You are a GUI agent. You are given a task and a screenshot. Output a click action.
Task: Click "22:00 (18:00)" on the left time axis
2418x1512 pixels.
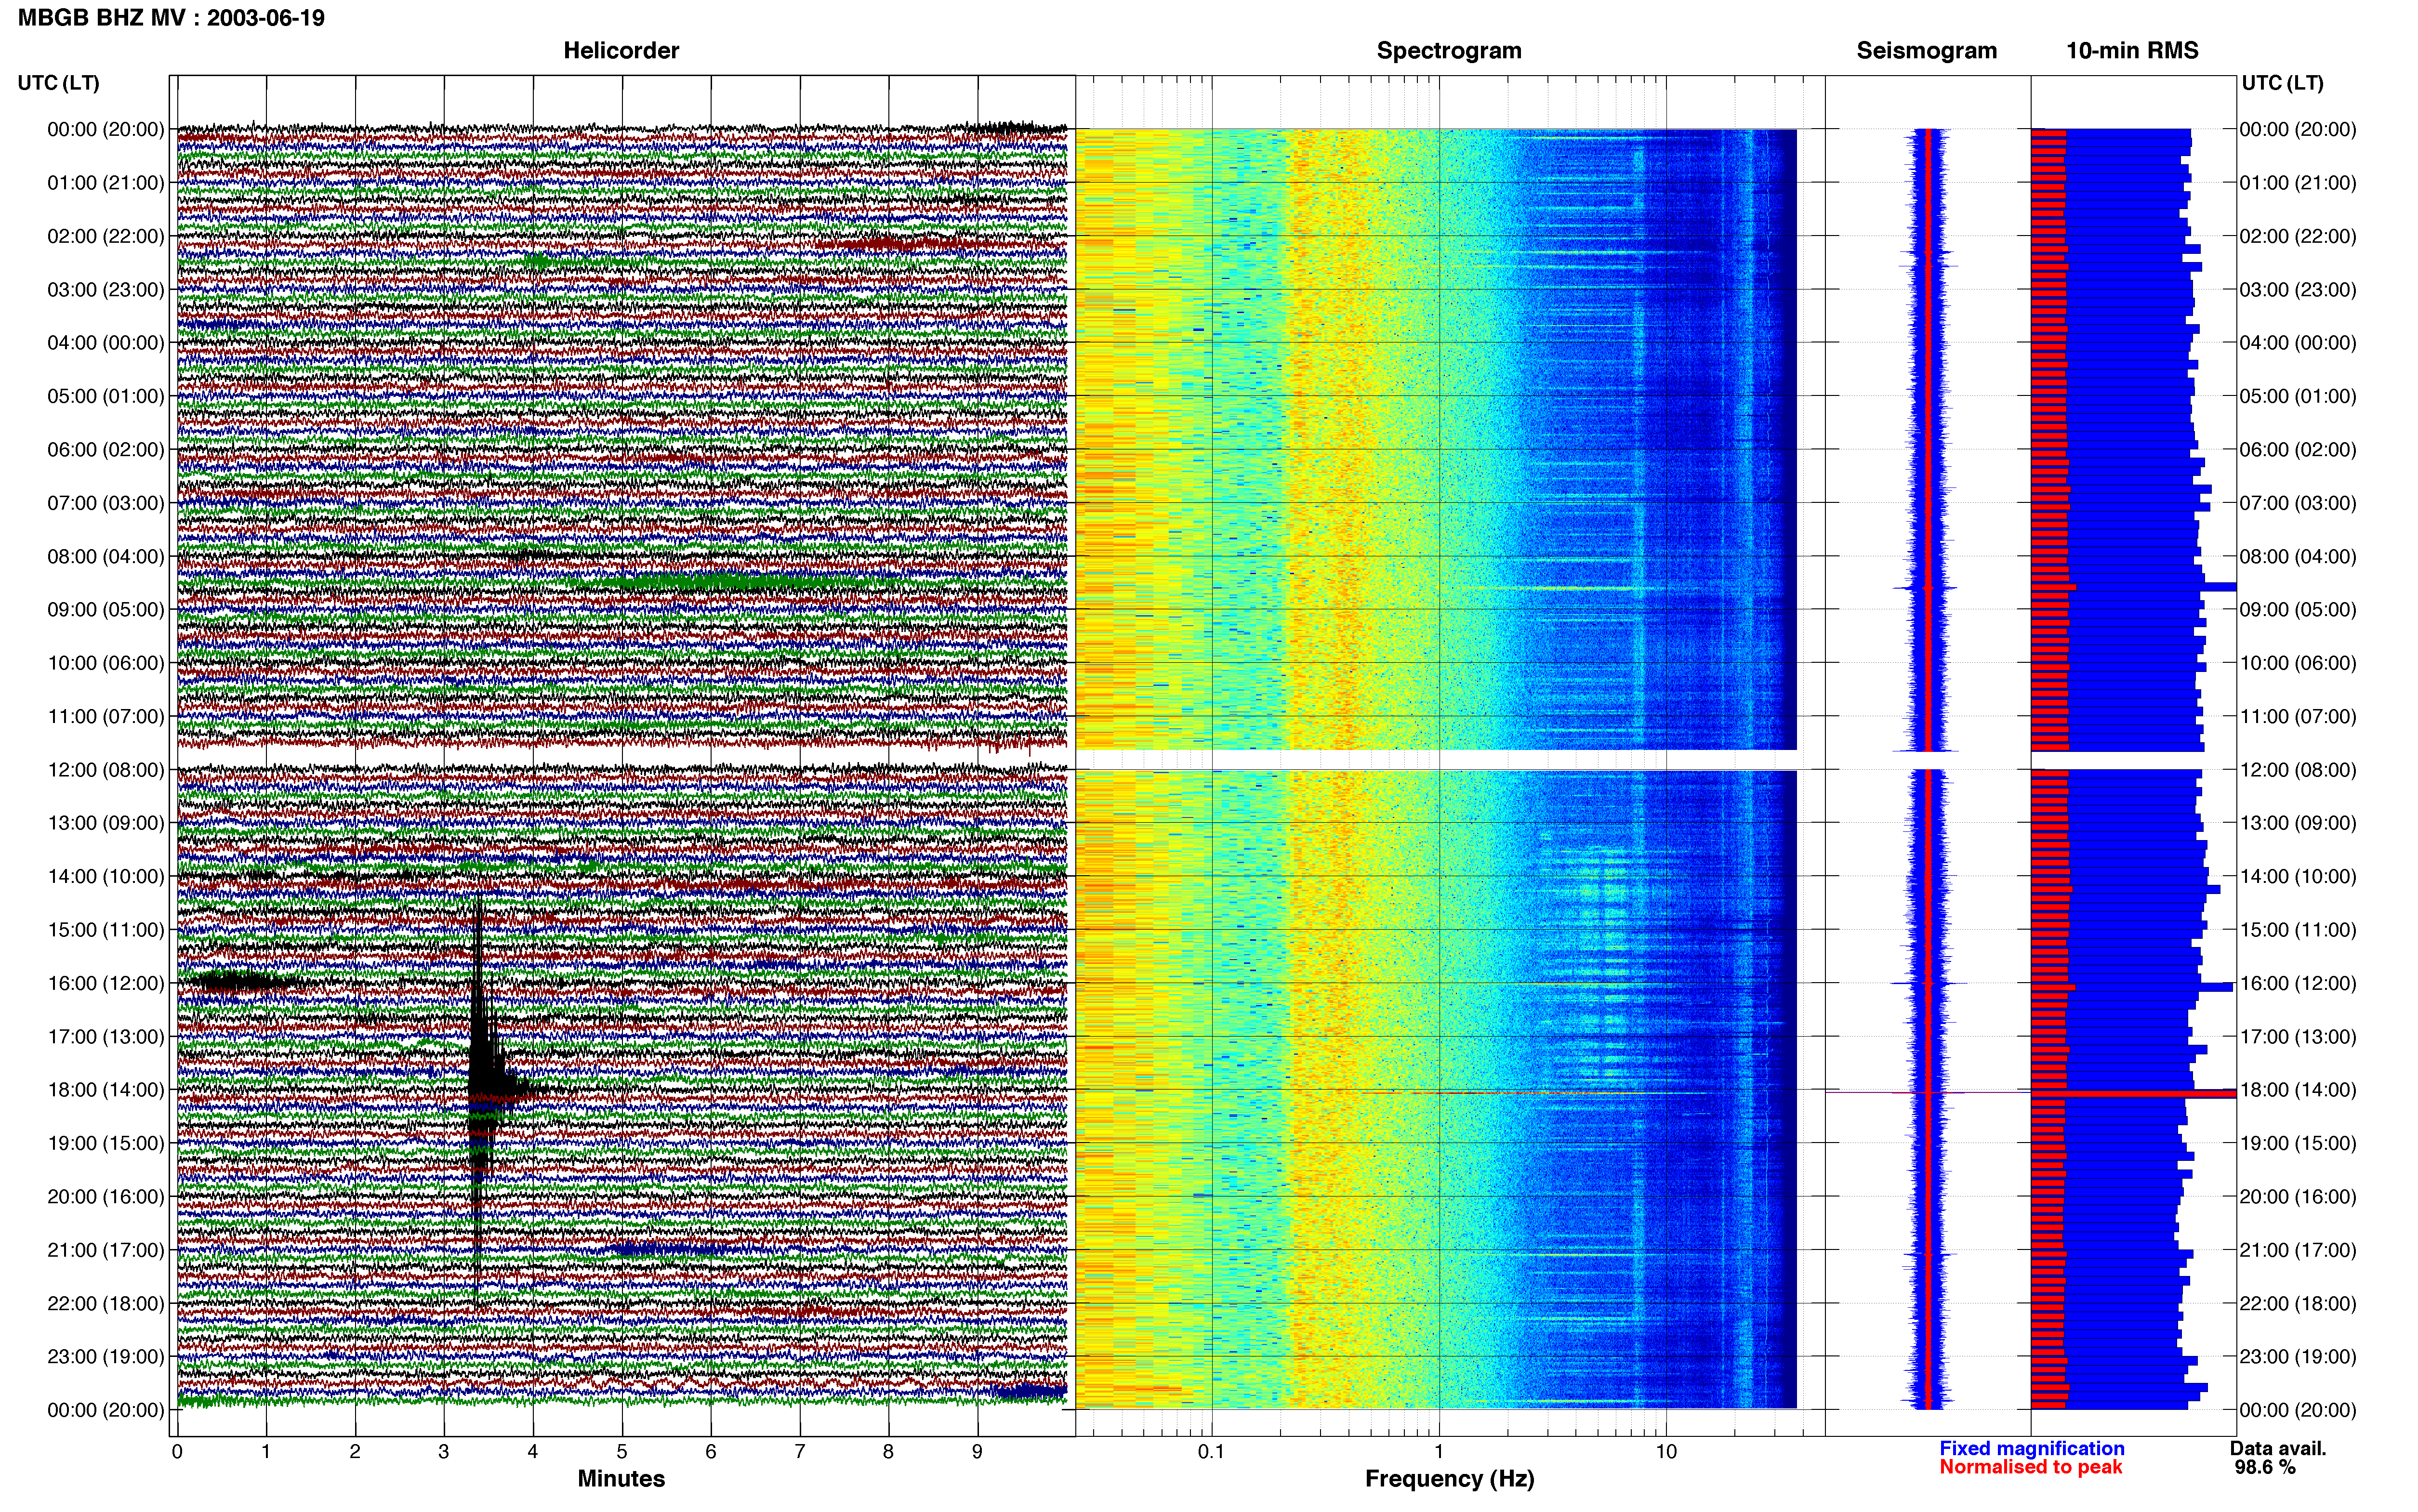click(x=106, y=1304)
